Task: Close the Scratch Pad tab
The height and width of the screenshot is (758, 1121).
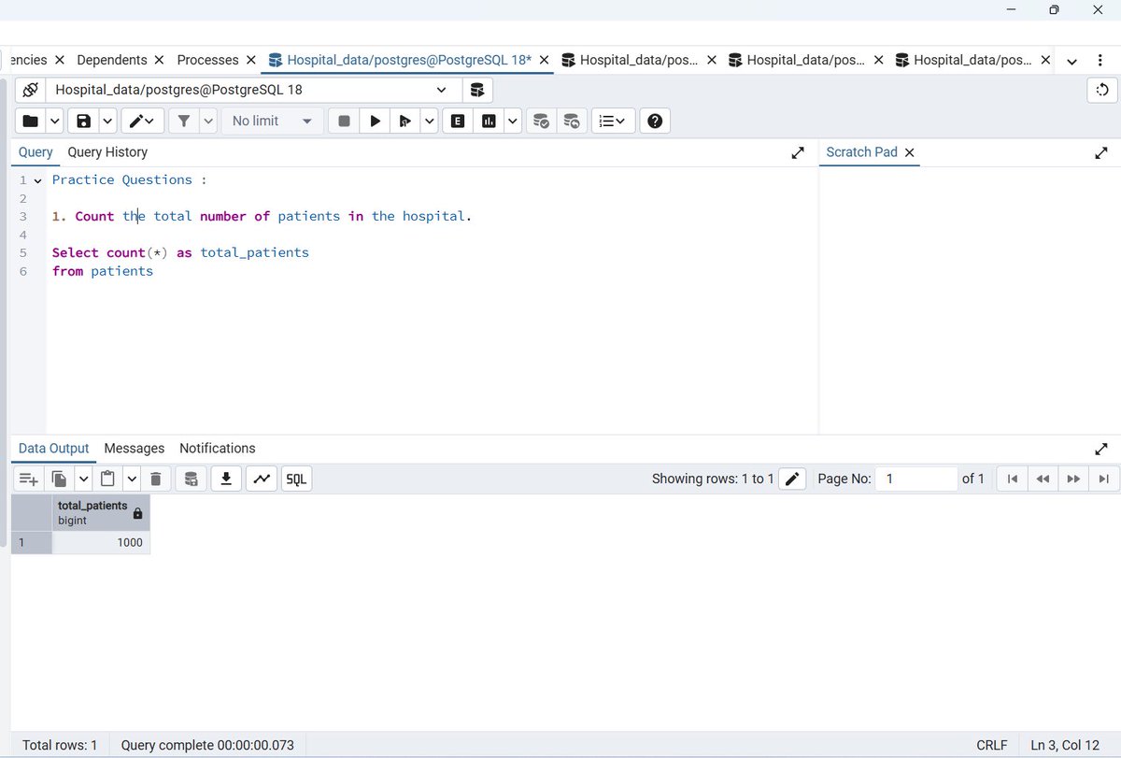Action: pos(910,152)
